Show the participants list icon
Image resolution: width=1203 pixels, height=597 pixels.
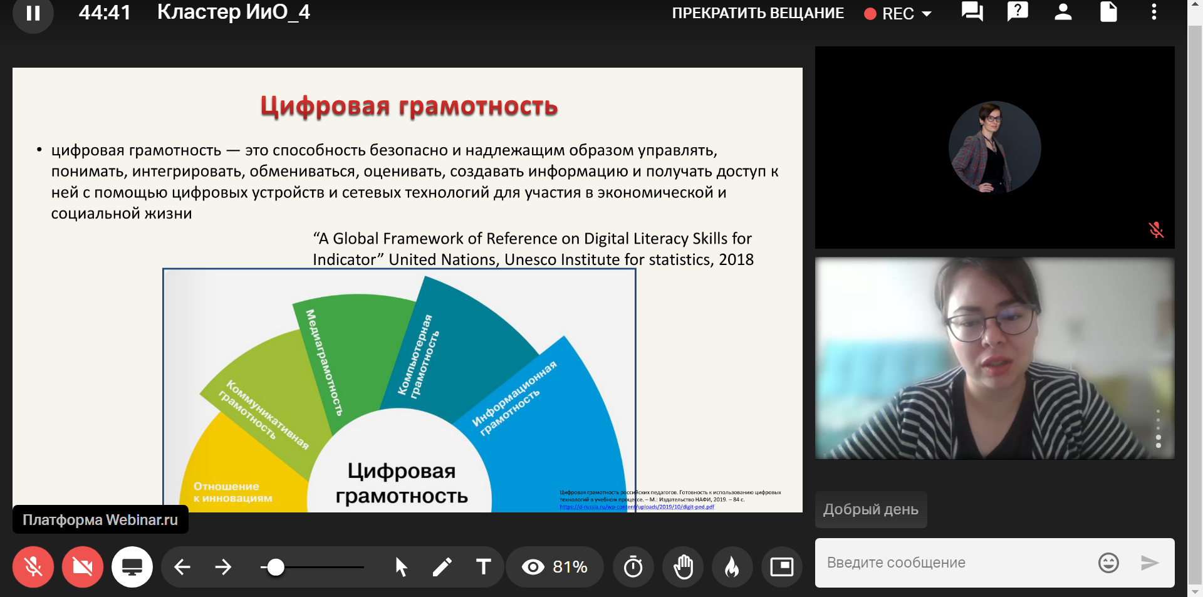click(x=1063, y=12)
